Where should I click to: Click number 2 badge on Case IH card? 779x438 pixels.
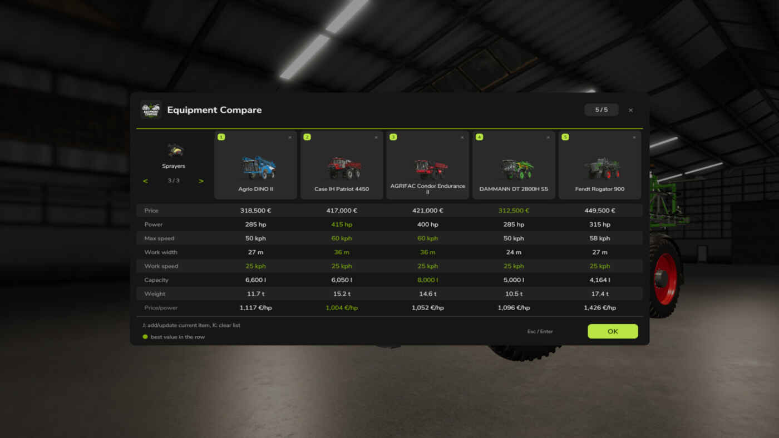click(307, 137)
